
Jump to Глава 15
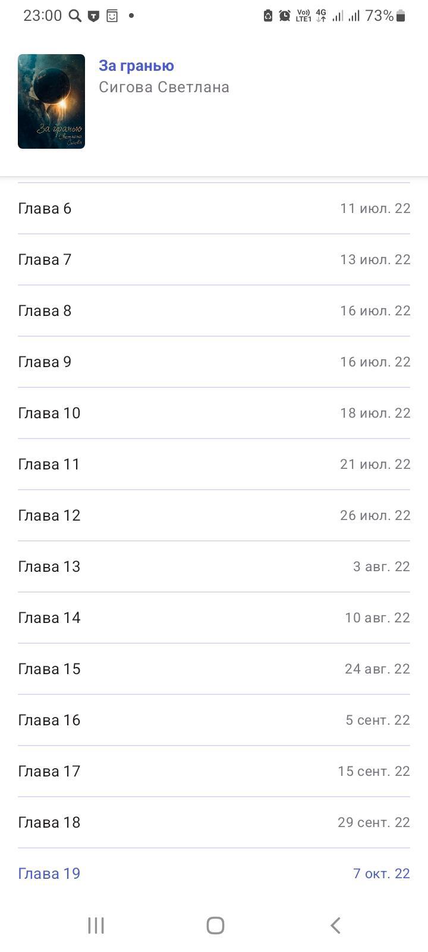point(49,669)
